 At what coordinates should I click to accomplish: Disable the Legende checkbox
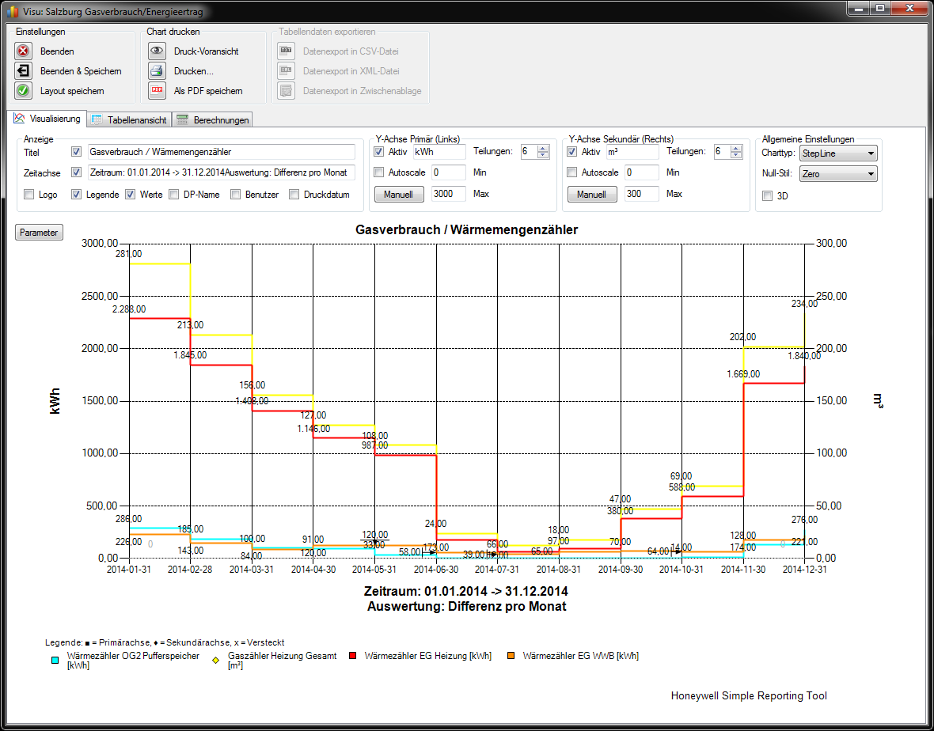click(76, 194)
